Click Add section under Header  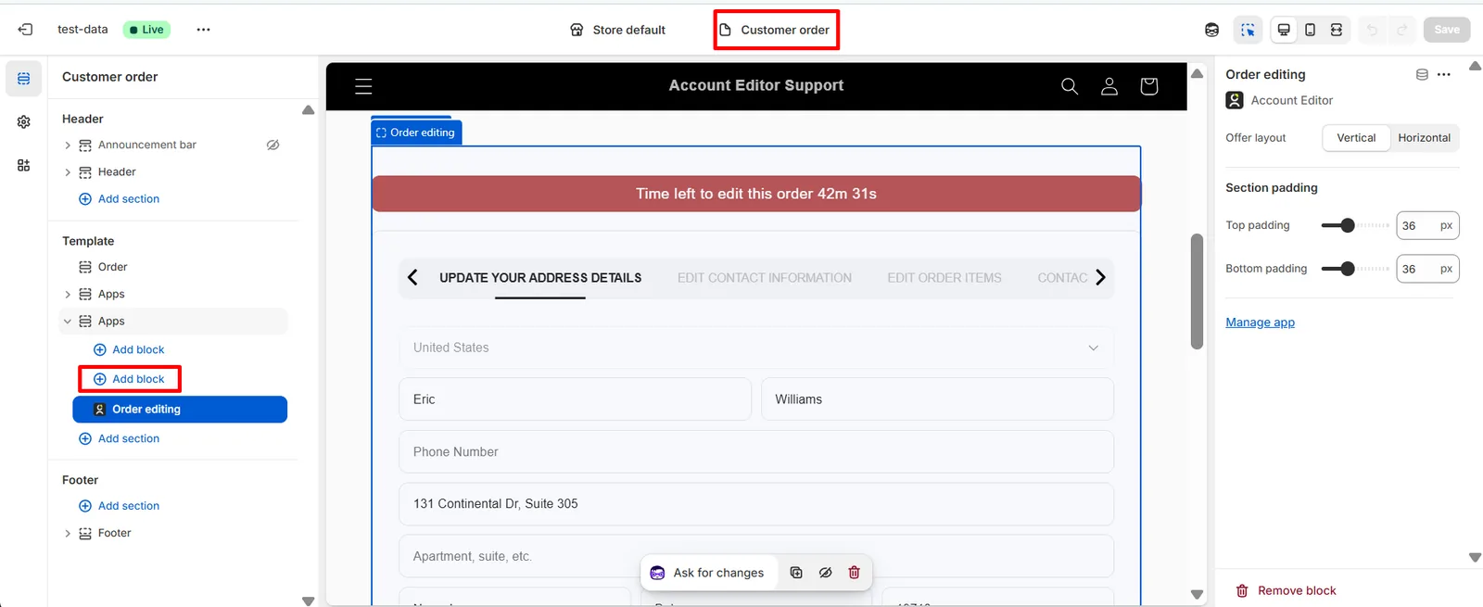point(120,199)
